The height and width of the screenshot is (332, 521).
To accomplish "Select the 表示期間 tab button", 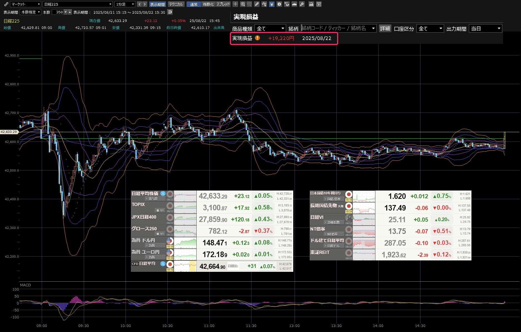I will click(x=157, y=4).
